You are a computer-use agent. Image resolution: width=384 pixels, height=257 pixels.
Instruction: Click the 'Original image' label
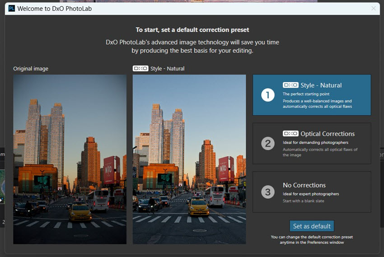click(x=31, y=69)
